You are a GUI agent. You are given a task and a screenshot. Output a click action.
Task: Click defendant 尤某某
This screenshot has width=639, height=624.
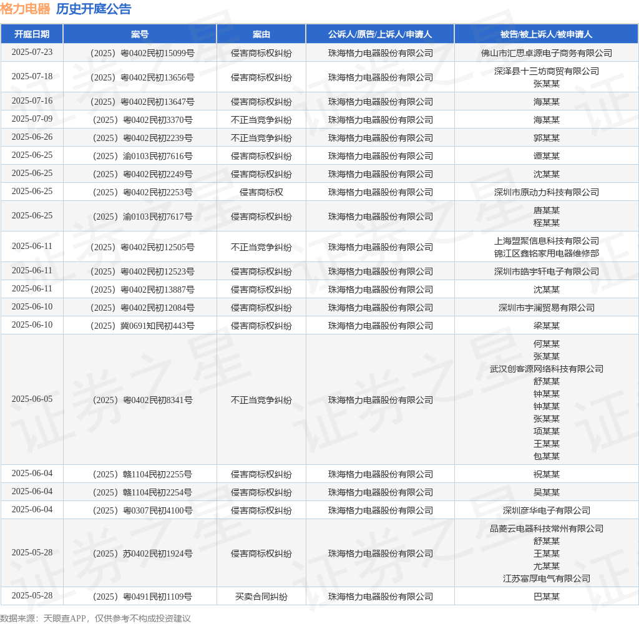[547, 567]
